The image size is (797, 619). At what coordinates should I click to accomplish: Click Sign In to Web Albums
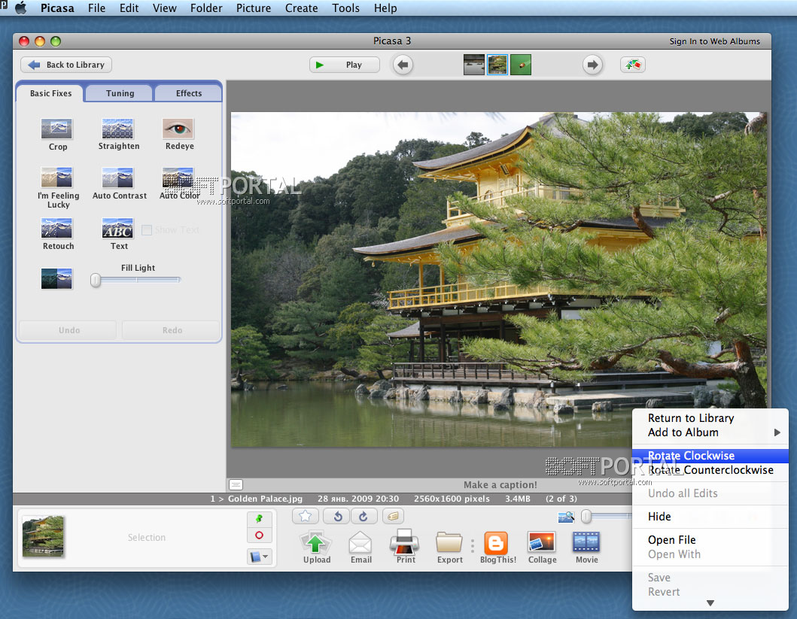tap(714, 41)
